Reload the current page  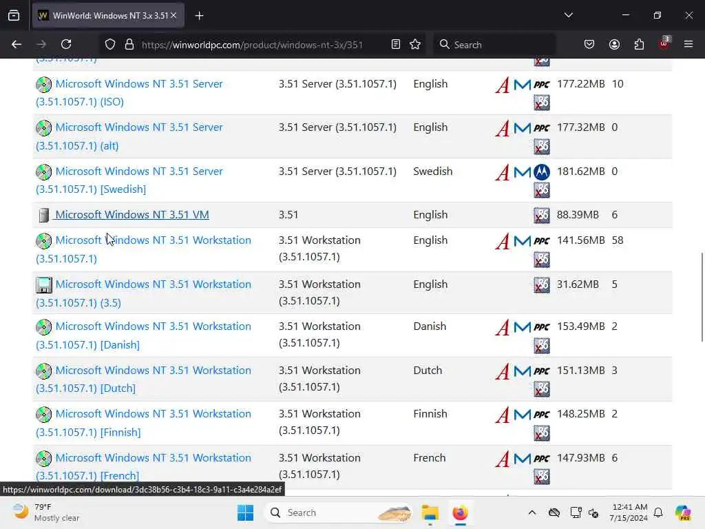[66, 44]
